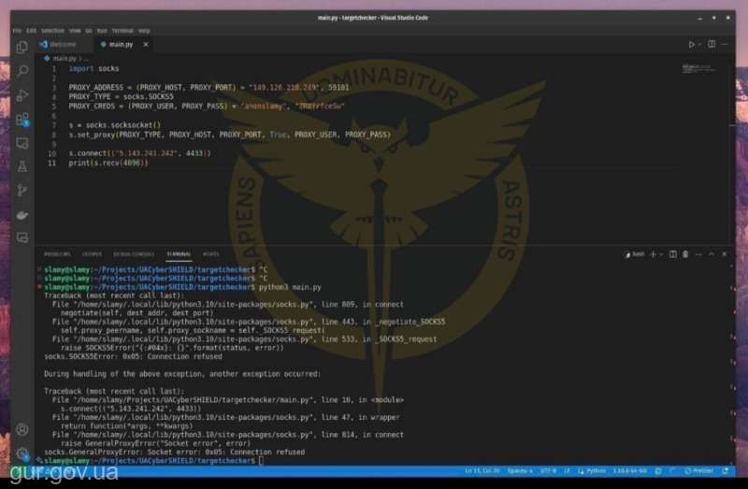
Task: Open the View menu
Action: (75, 31)
